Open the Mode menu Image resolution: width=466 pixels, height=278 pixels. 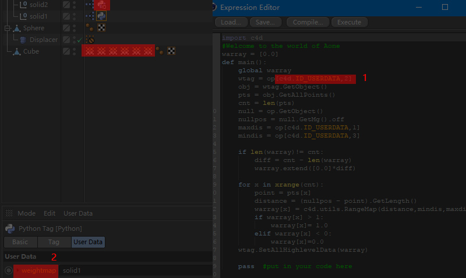(26, 213)
